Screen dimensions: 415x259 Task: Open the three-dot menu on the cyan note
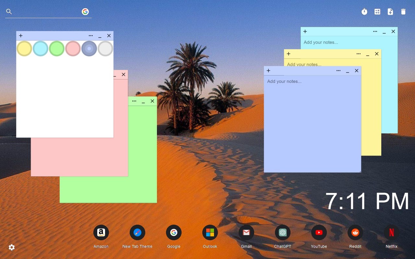coord(375,31)
